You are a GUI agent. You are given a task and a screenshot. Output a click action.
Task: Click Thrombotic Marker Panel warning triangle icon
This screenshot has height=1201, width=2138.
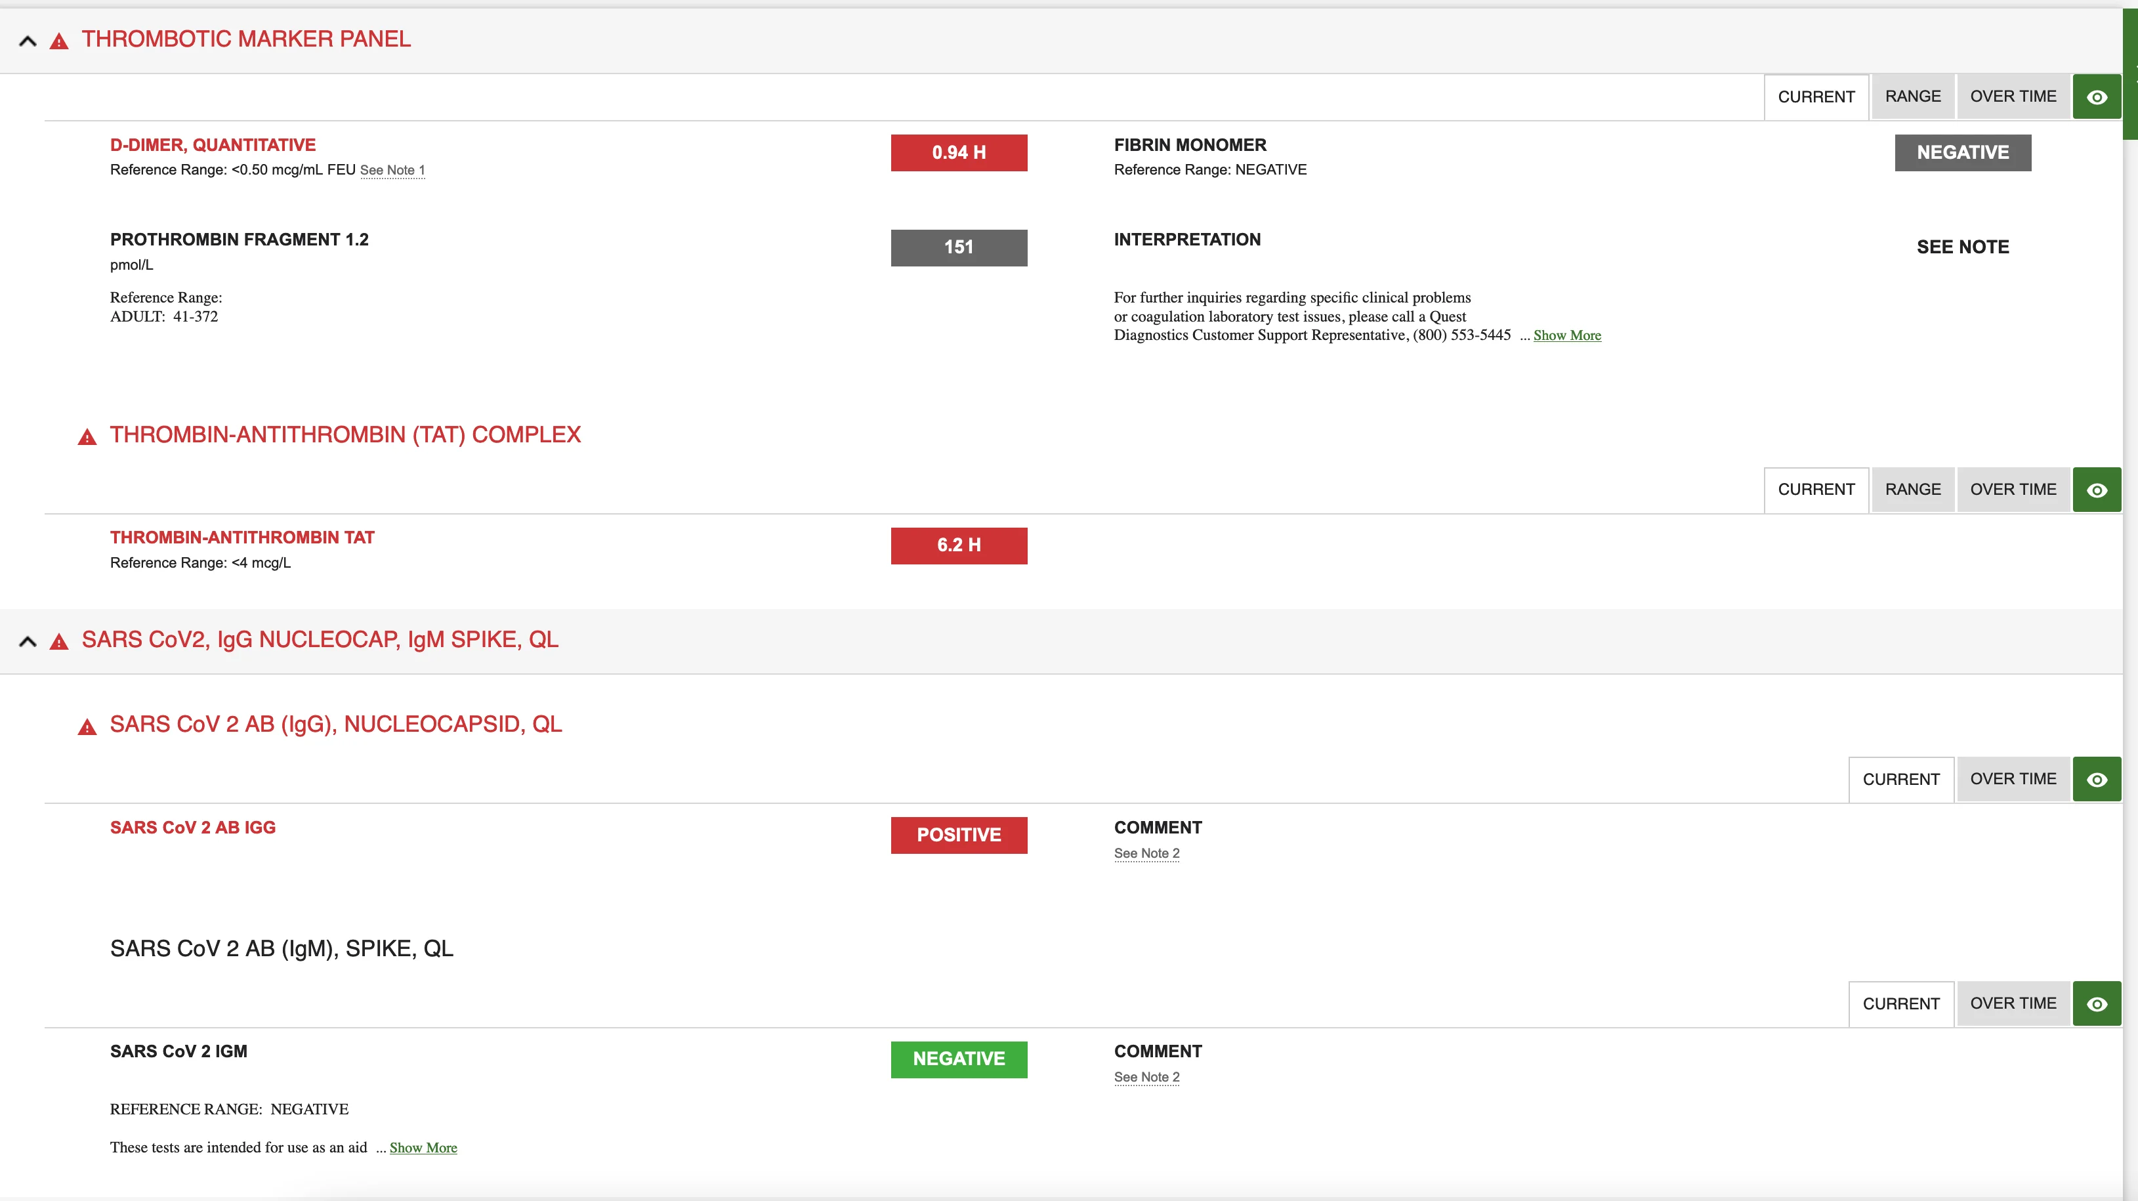[x=59, y=41]
